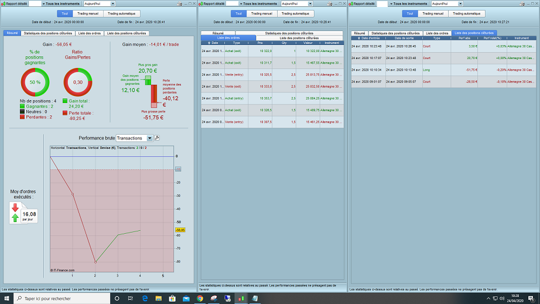Viewport: 540px width, 304px height.
Task: Select order row priced 10 353,7
Action: [272, 98]
